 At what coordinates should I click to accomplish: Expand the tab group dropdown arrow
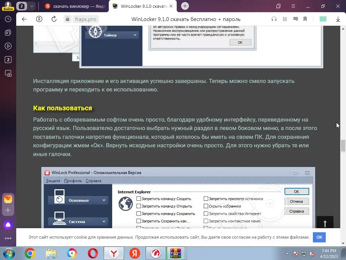coord(31,6)
